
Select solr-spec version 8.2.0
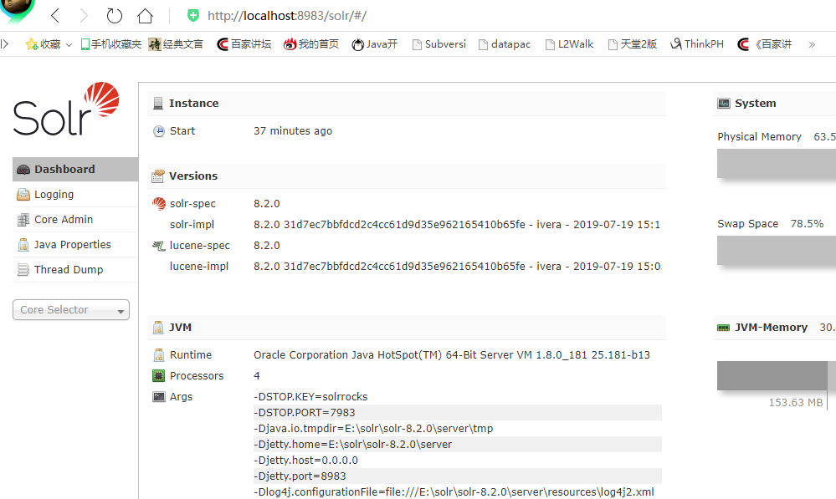point(267,203)
